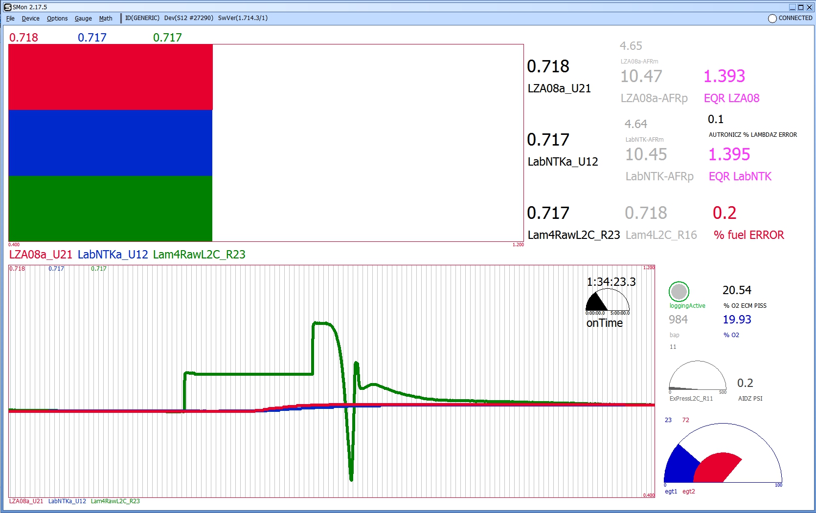Screen dimensions: 816x513
Task: Click the onTime pie clock gauge
Action: pyautogui.click(x=607, y=301)
